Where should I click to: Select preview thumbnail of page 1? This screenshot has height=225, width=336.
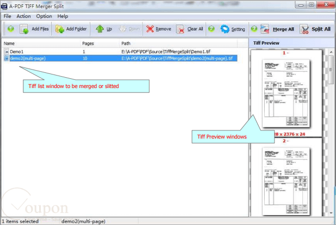[x=286, y=93]
